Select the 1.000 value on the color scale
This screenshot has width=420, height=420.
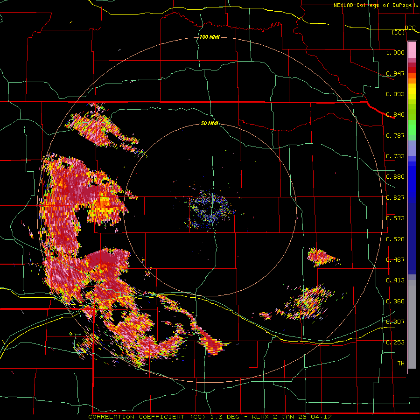click(395, 52)
